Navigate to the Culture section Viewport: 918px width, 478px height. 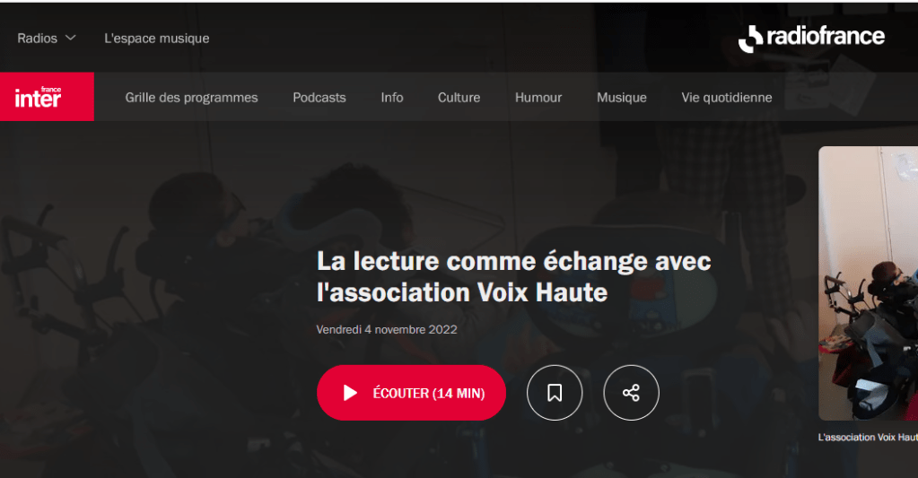[x=459, y=97]
